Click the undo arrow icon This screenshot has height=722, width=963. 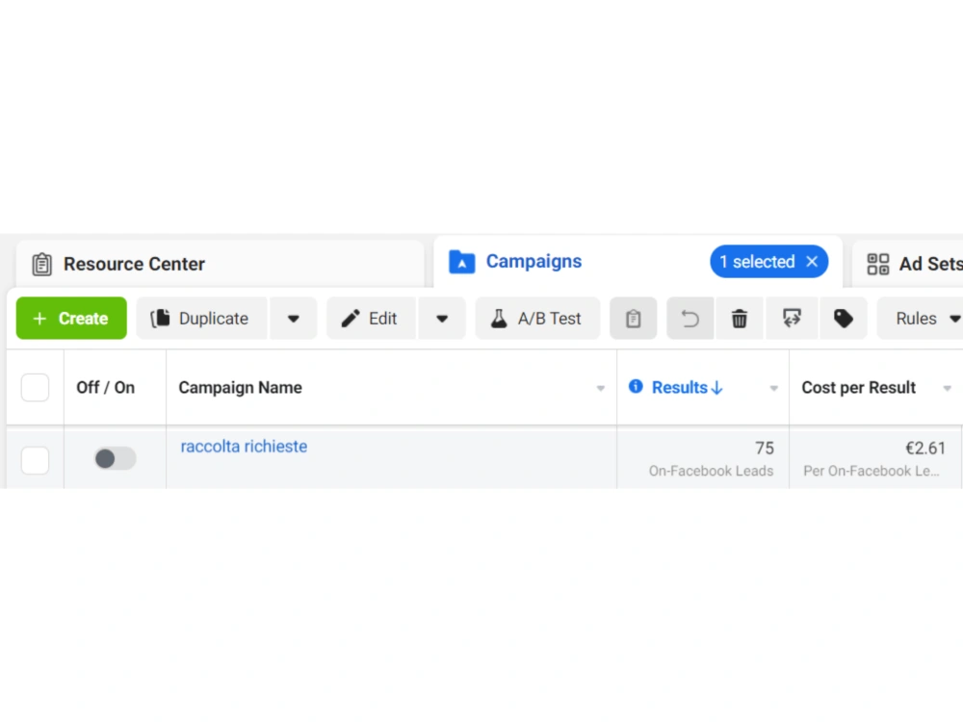point(690,318)
